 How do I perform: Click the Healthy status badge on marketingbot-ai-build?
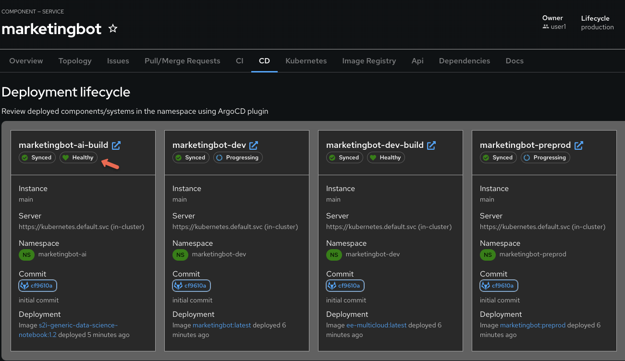(x=78, y=157)
